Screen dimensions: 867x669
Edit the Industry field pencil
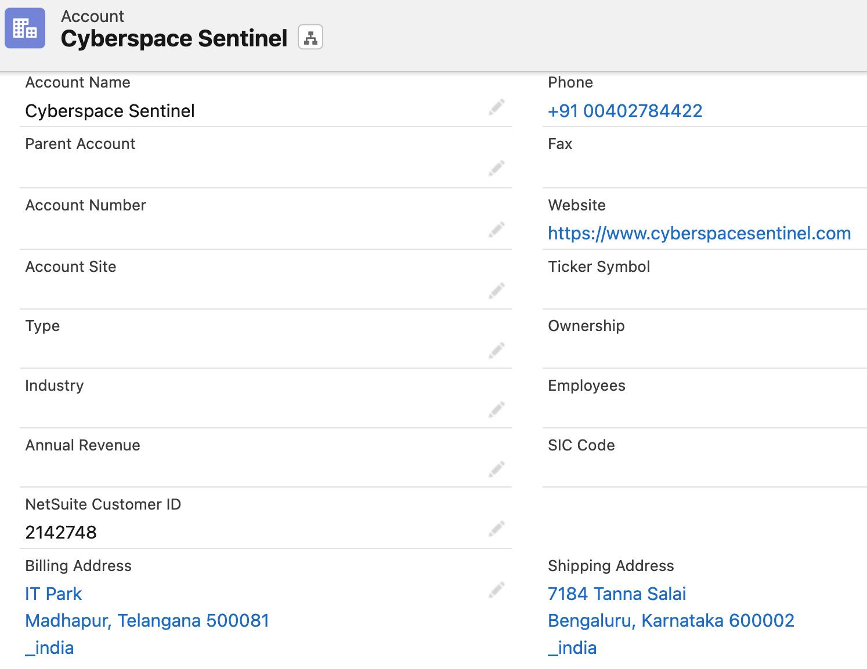(x=496, y=410)
